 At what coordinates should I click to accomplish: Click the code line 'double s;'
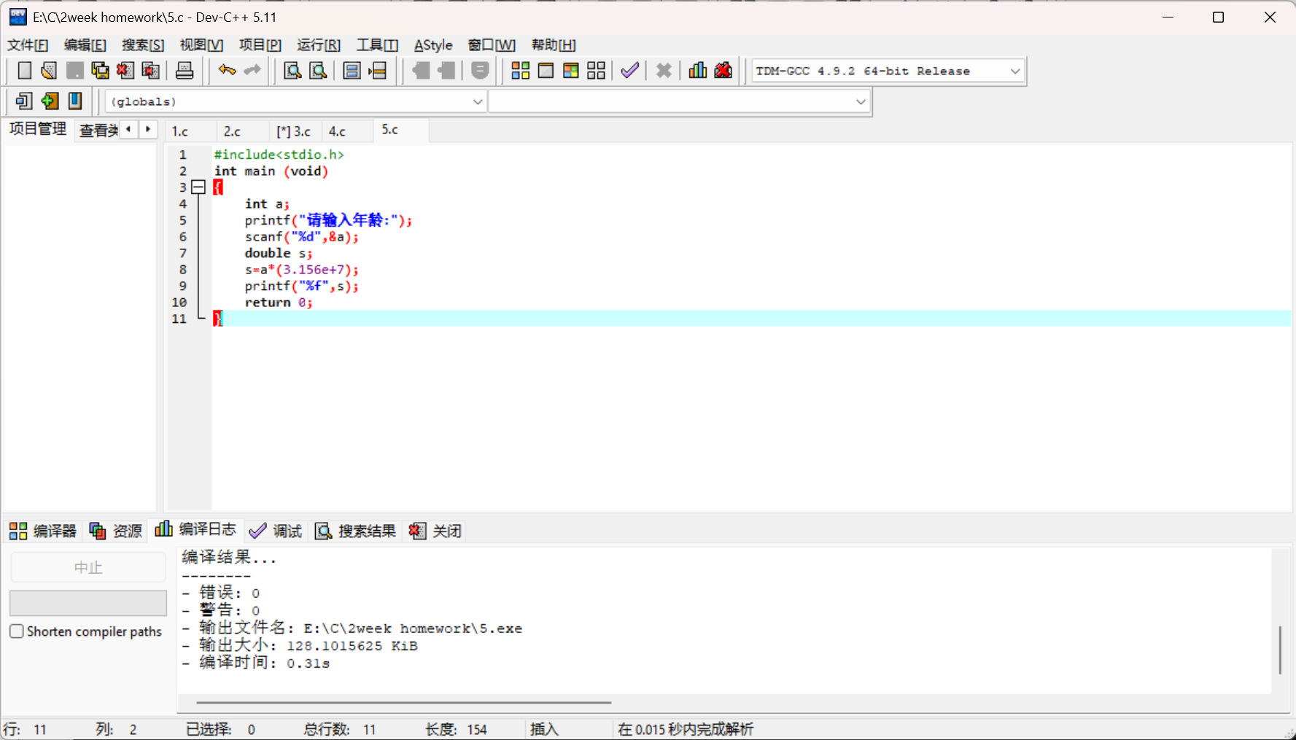click(279, 253)
